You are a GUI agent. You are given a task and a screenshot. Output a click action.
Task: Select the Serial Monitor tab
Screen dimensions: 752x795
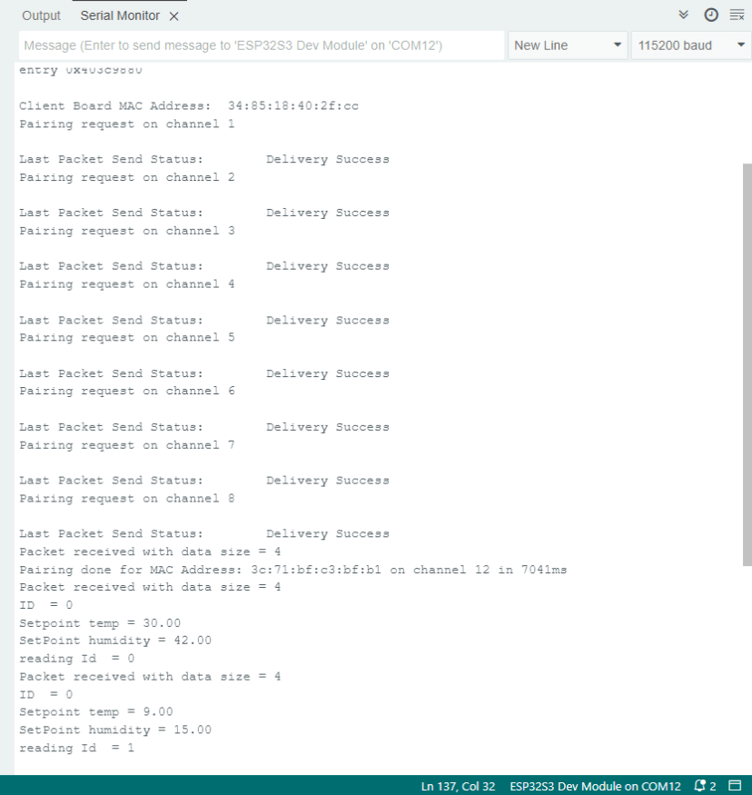click(x=119, y=15)
